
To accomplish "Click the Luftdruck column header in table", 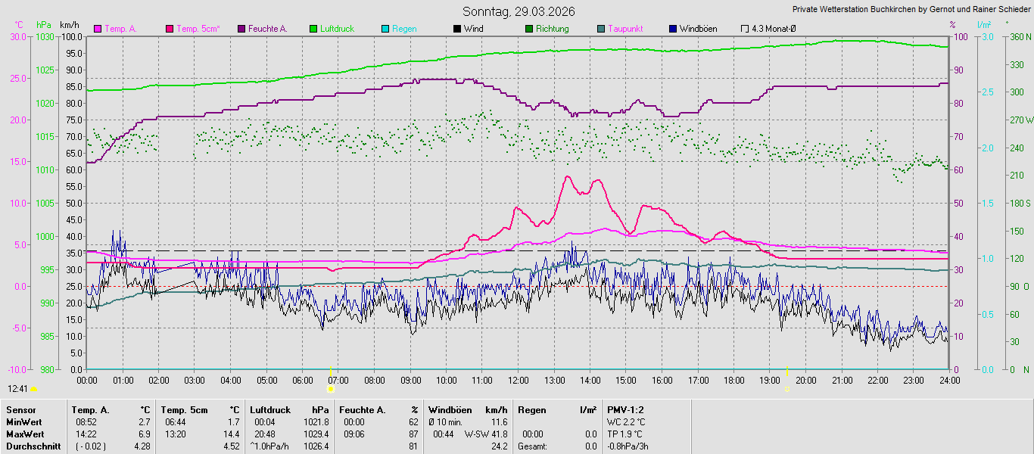I will pyautogui.click(x=270, y=410).
